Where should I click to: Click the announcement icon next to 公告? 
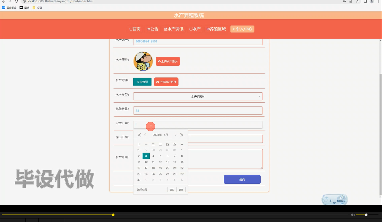[148, 29]
